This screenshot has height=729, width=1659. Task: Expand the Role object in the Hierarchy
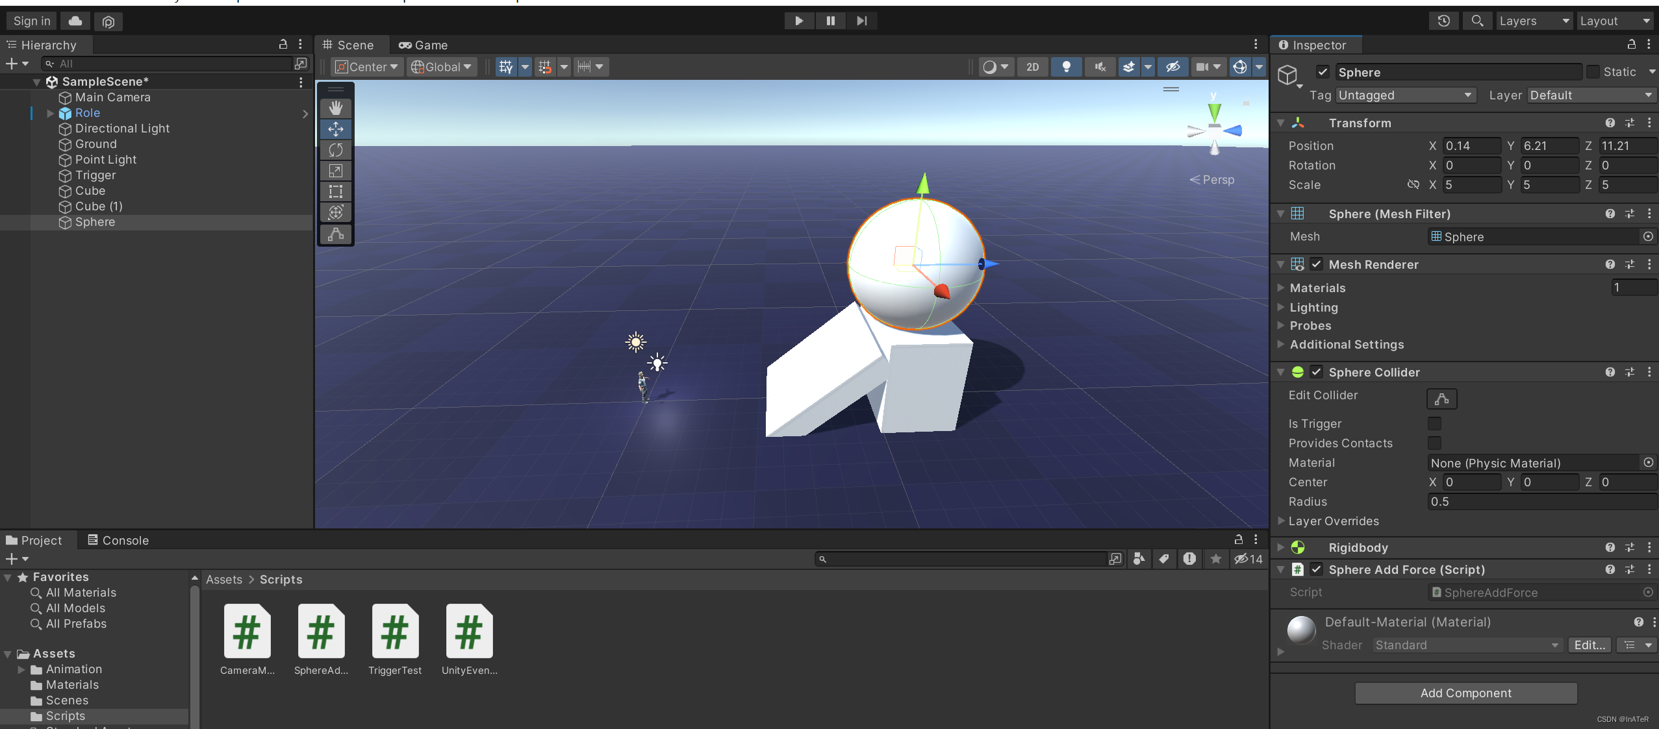pos(50,113)
